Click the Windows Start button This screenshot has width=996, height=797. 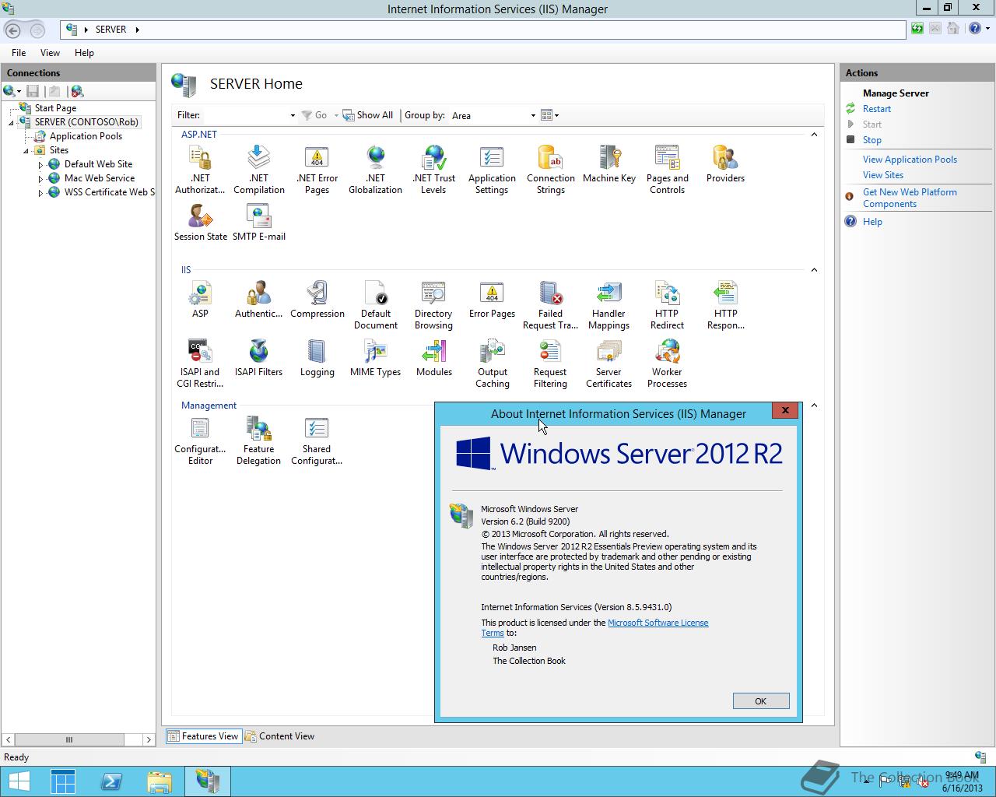point(19,781)
